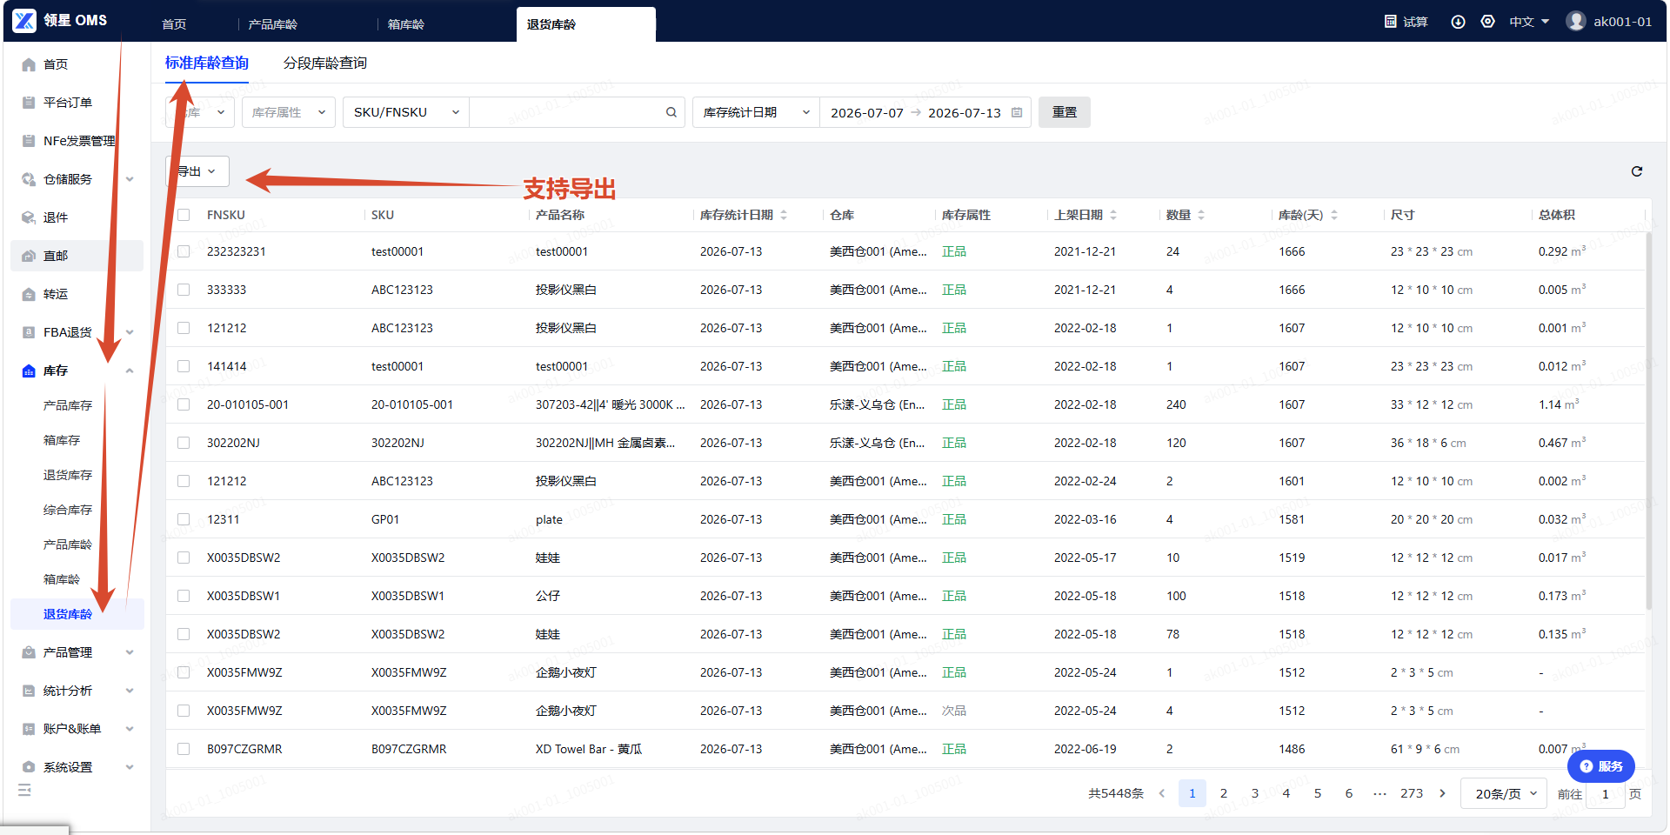Click the 仓储服务 sidebar icon
Image resolution: width=1670 pixels, height=835 pixels.
(x=29, y=179)
